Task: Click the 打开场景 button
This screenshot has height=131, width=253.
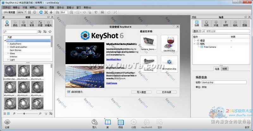Action: click(x=167, y=92)
